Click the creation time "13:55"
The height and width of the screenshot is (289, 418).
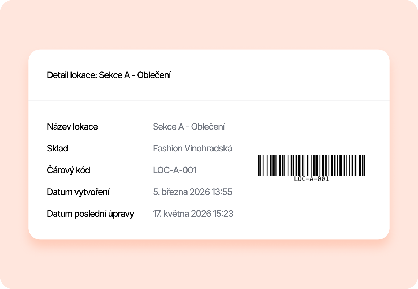tap(222, 192)
